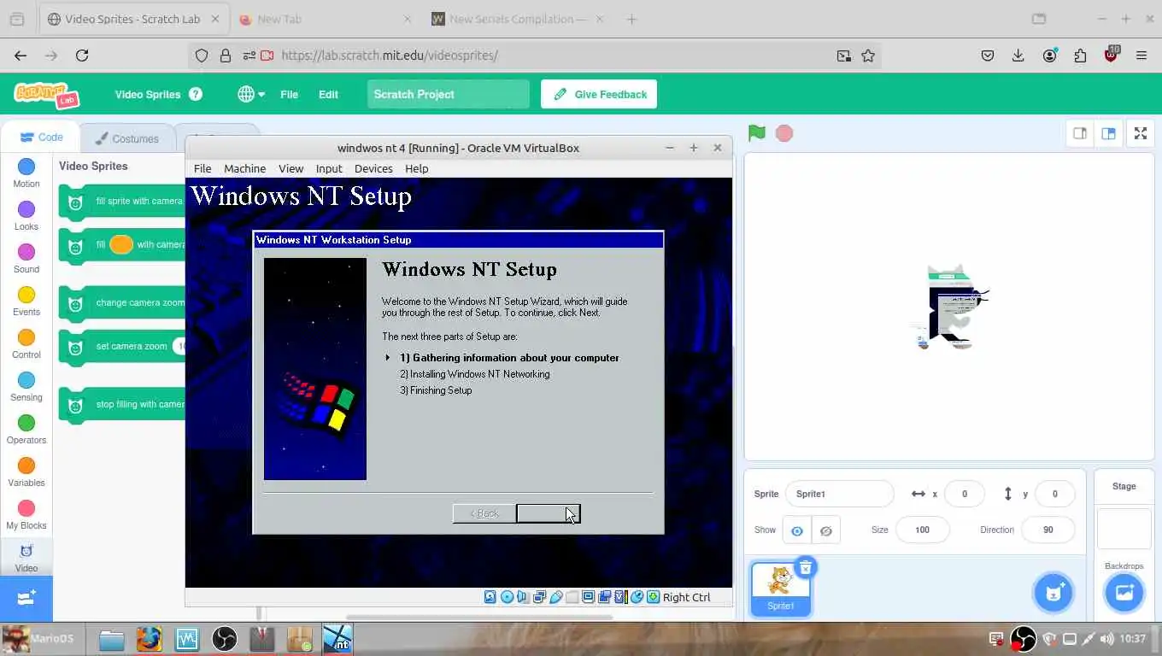Select the Control block category
Image resolution: width=1162 pixels, height=656 pixels.
[26, 343]
